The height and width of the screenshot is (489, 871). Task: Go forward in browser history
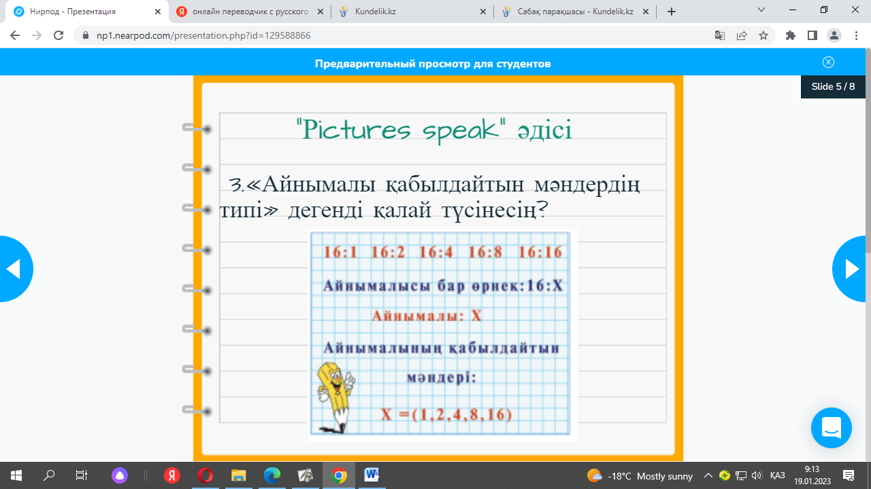pyautogui.click(x=37, y=35)
